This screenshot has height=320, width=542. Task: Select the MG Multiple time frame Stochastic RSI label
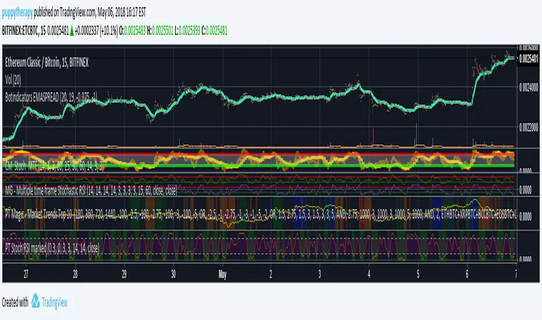point(90,189)
